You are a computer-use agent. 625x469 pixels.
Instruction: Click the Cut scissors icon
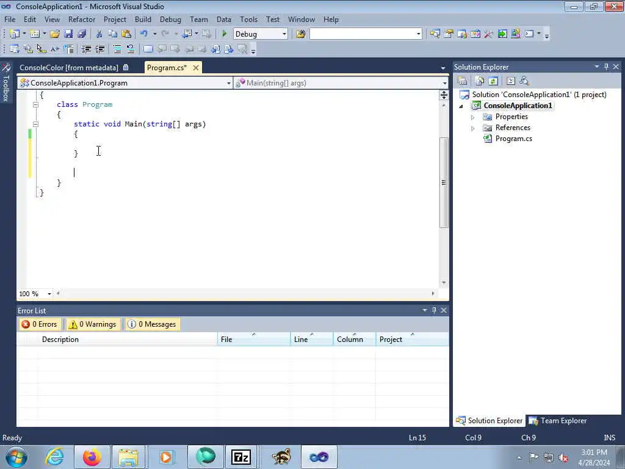coord(99,34)
